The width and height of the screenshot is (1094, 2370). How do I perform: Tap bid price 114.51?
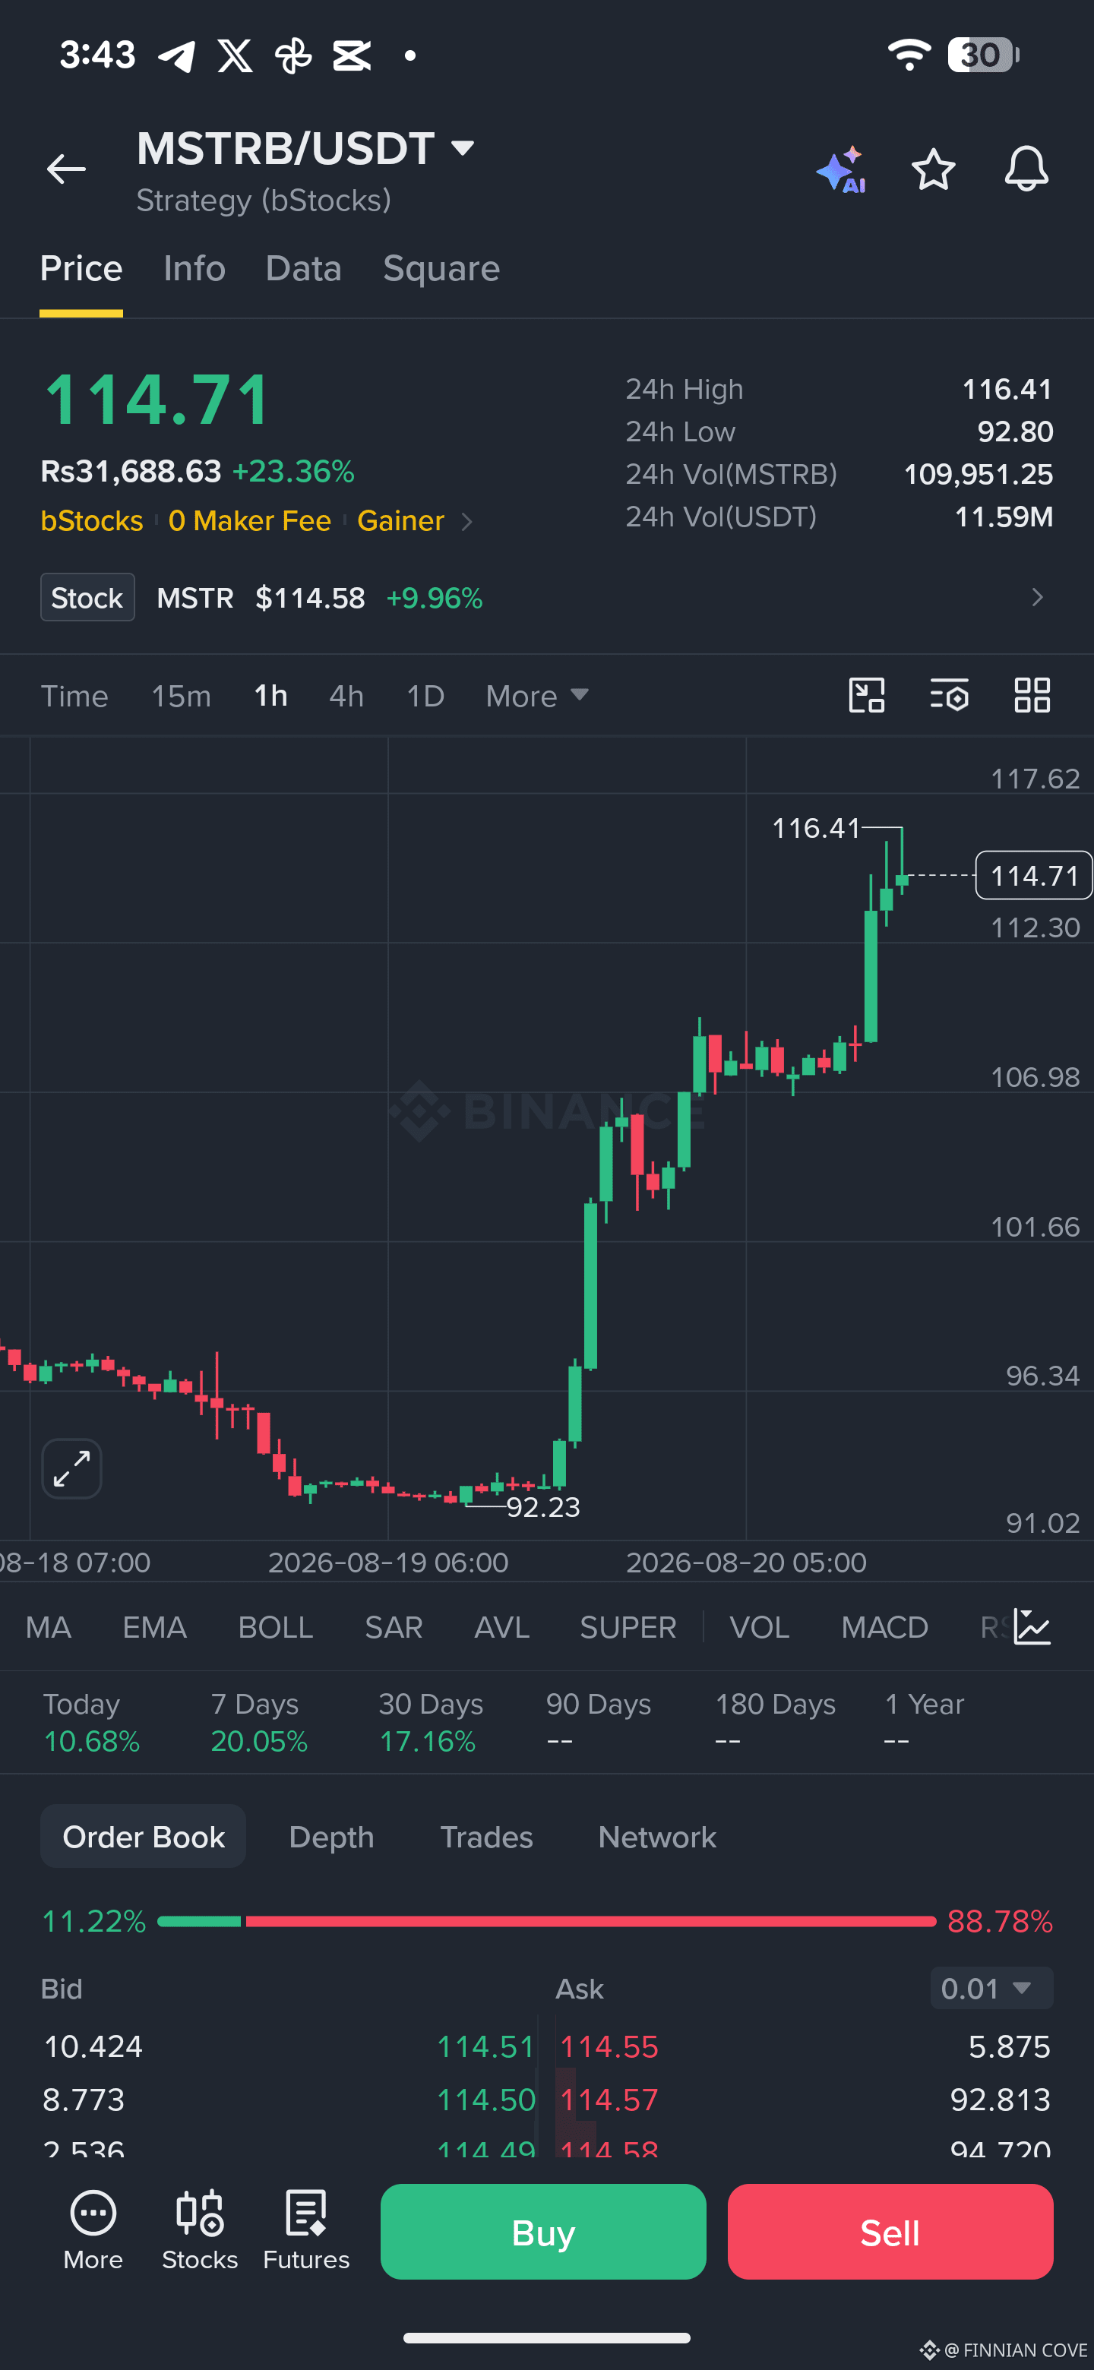pos(485,2046)
